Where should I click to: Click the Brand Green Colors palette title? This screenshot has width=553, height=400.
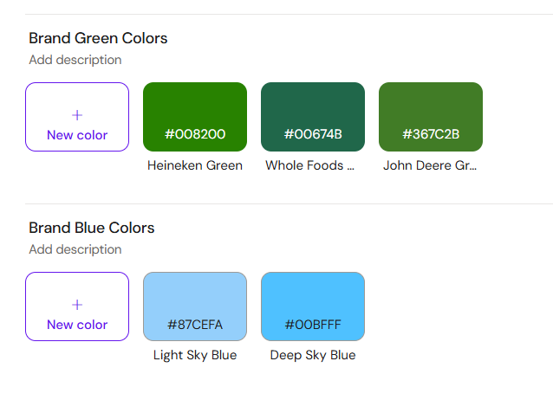[98, 38]
